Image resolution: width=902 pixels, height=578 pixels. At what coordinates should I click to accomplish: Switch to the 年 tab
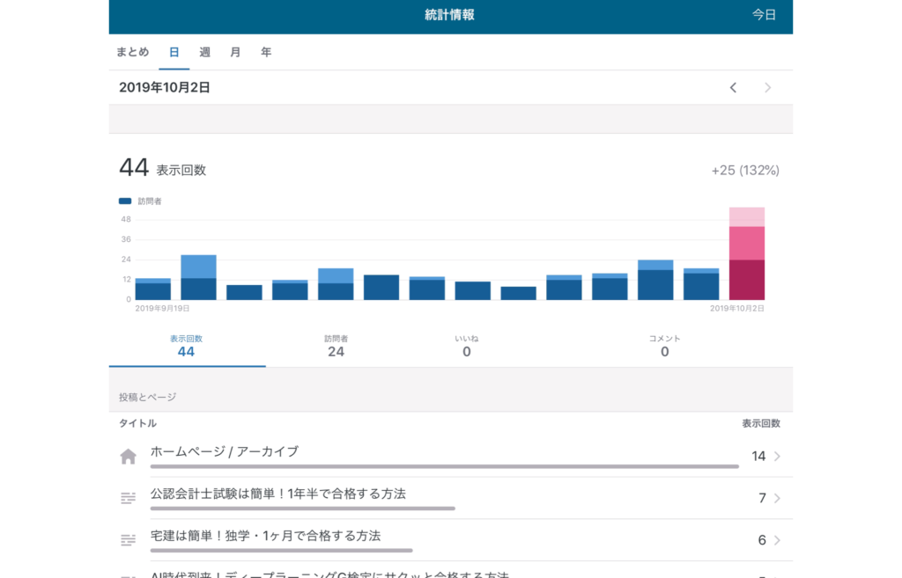click(266, 52)
